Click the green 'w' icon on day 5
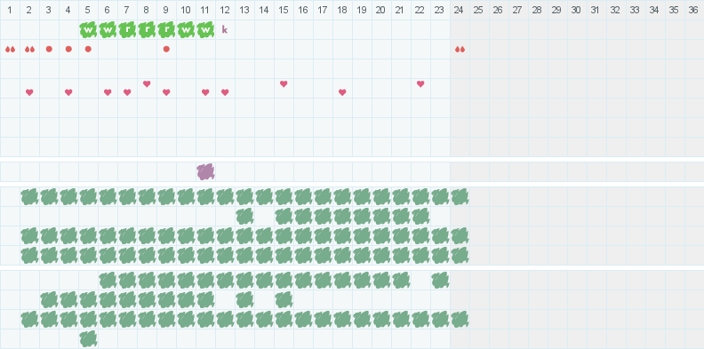The image size is (704, 349). pos(89,30)
